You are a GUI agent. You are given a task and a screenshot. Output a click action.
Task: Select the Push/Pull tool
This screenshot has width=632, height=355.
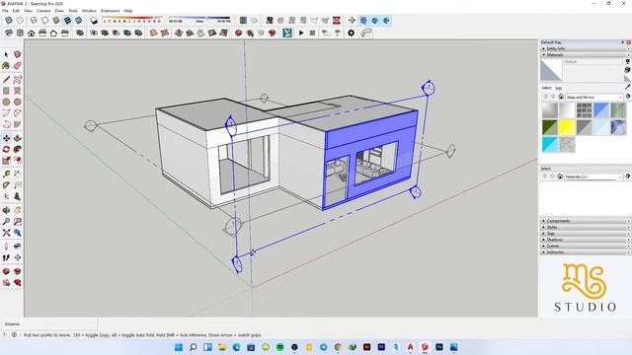(x=18, y=138)
